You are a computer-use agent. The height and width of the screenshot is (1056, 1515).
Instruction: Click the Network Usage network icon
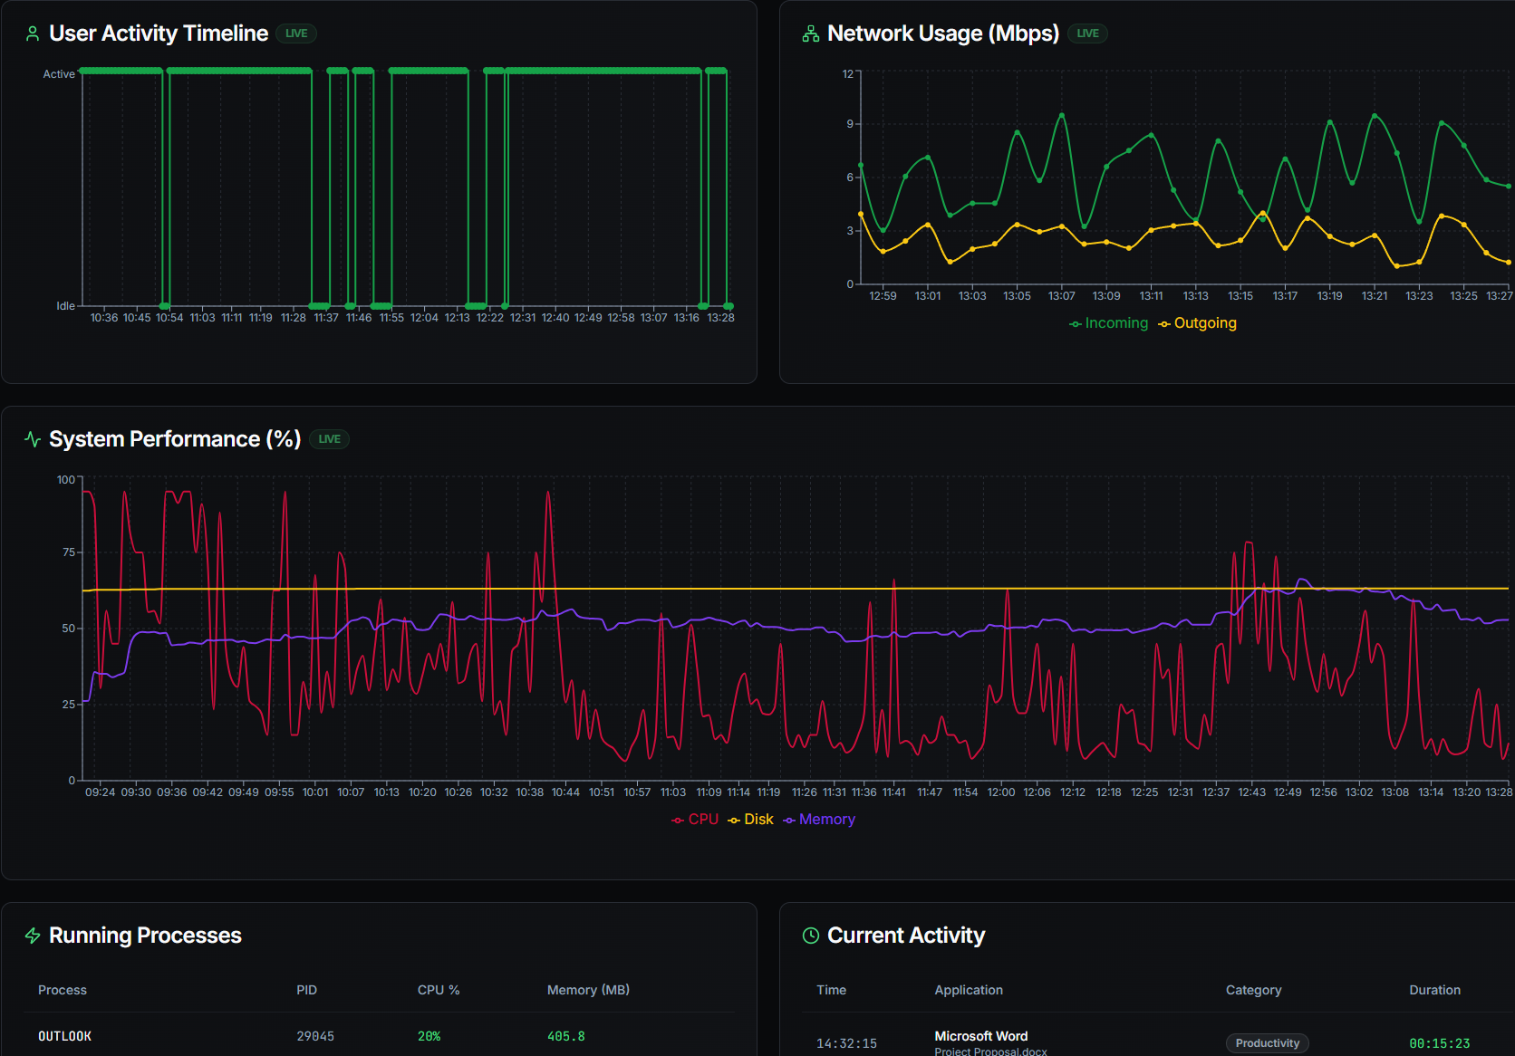pos(810,34)
